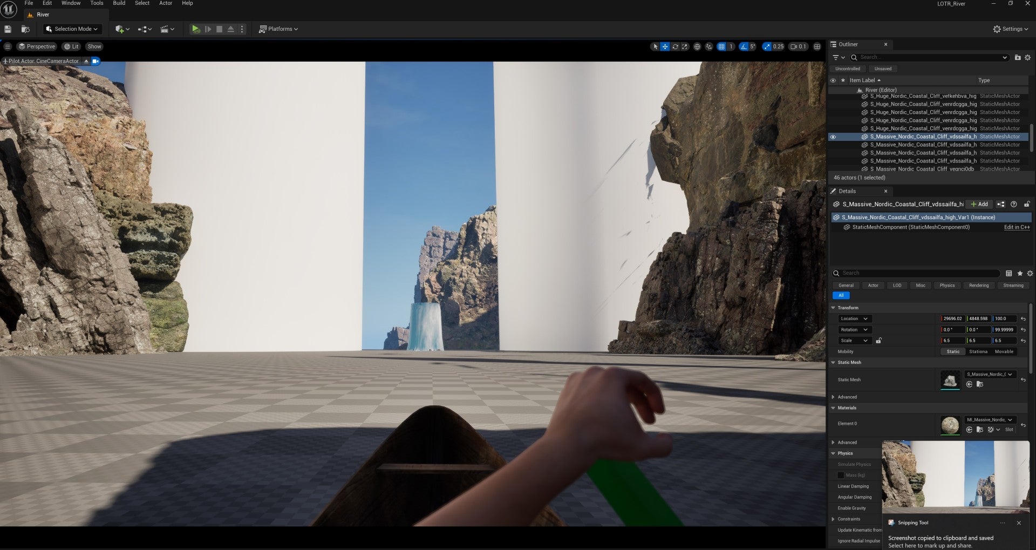
Task: Open the Perspective view dropdown
Action: 37,46
